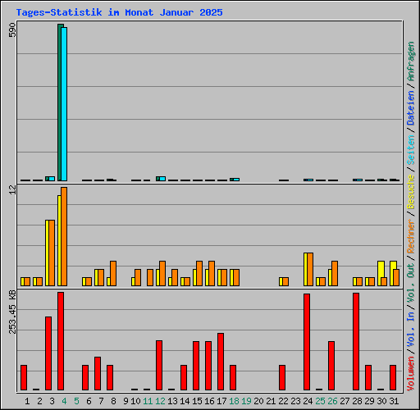Image resolution: width=420 pixels, height=410 pixels.
Task: Click the '12' axis value
Action: [x=12, y=190]
